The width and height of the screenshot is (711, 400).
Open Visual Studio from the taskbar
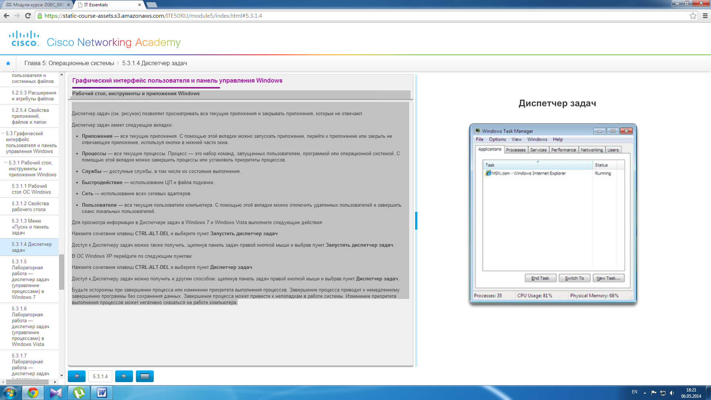pyautogui.click(x=56, y=393)
